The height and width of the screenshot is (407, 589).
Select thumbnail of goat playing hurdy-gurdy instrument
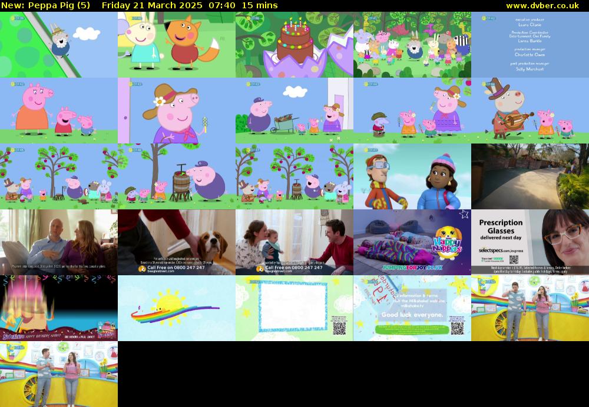coord(530,111)
